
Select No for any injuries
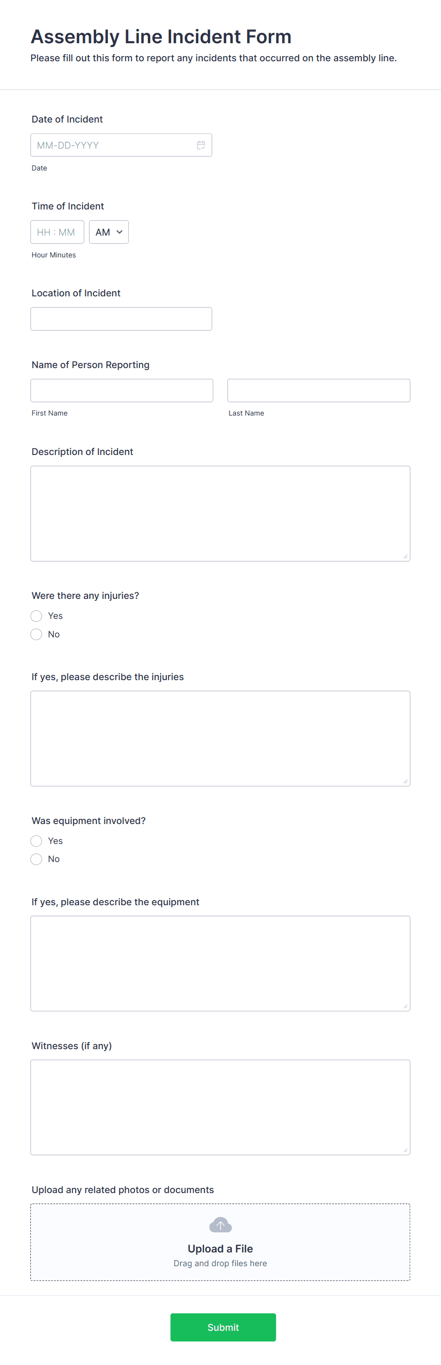point(36,634)
